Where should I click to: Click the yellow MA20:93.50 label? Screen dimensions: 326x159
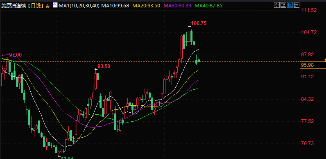[146, 6]
